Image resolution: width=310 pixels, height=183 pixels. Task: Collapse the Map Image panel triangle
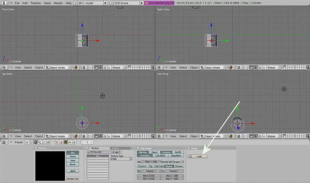[138, 148]
